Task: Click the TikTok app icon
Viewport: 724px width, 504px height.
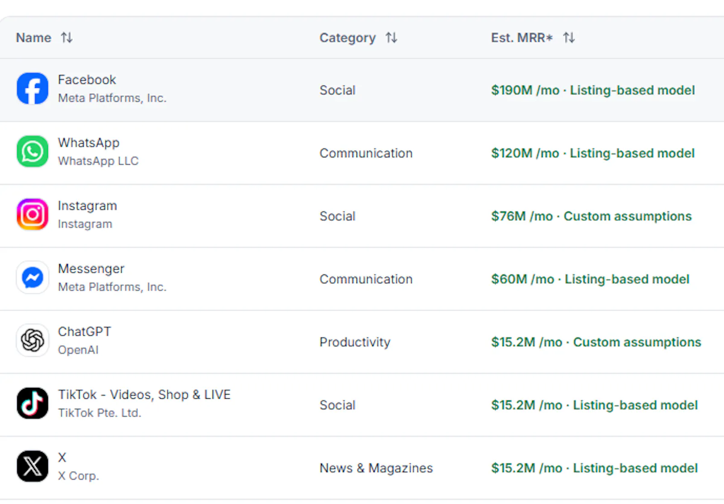Action: tap(33, 403)
